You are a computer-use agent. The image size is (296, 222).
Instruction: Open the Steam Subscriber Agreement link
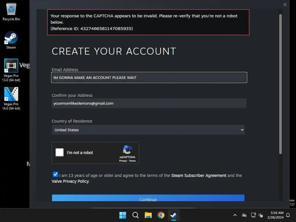tap(199, 175)
